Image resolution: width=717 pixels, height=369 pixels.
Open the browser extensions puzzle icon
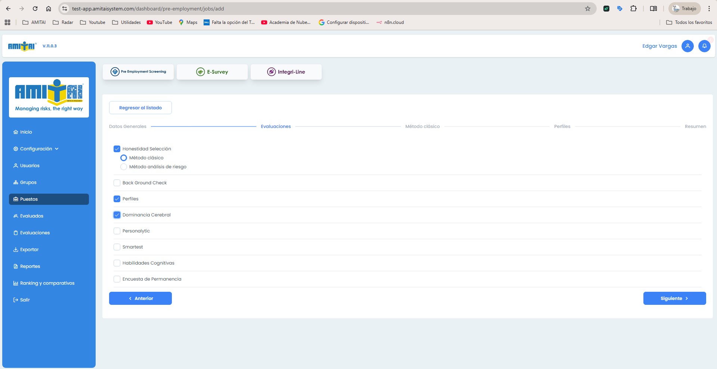633,9
